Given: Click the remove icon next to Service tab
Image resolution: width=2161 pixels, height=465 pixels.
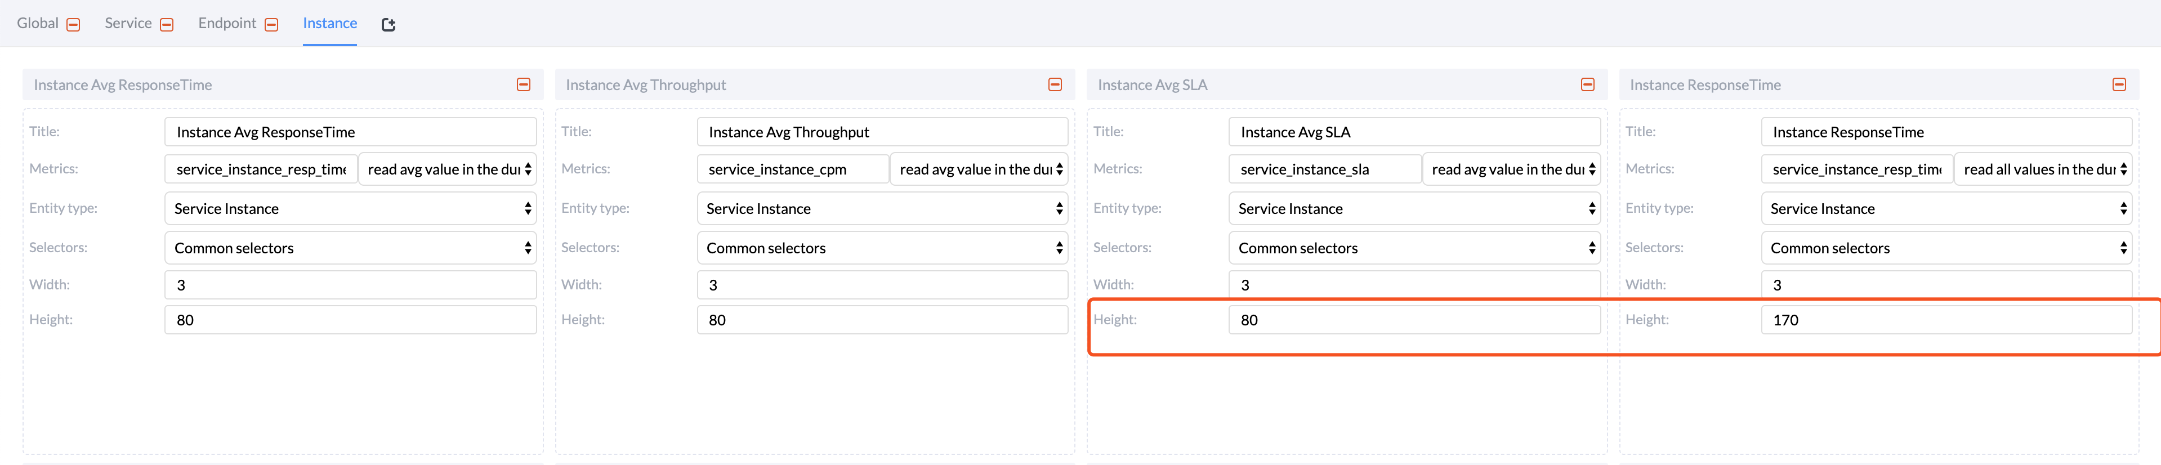Looking at the screenshot, I should point(167,25).
